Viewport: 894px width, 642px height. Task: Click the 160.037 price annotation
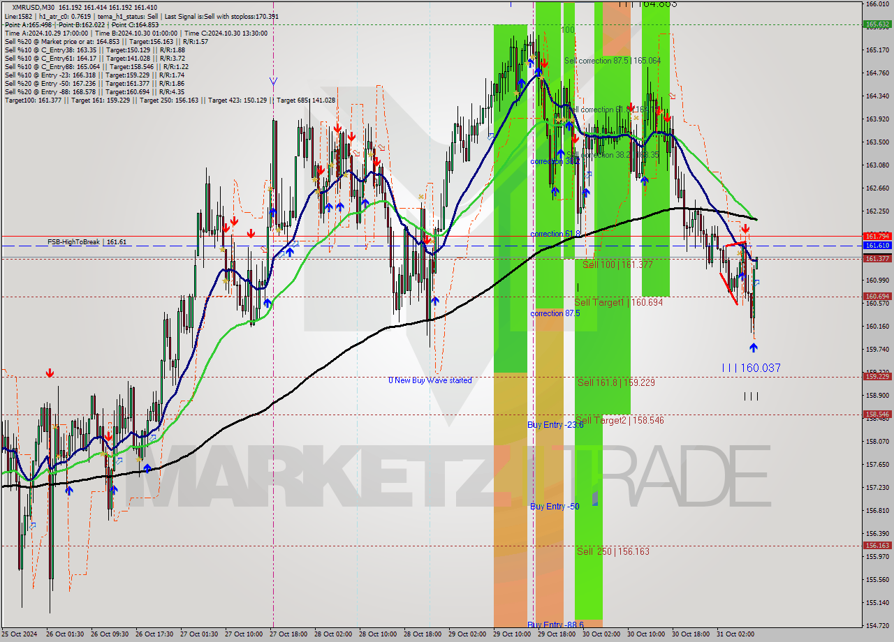pyautogui.click(x=752, y=368)
